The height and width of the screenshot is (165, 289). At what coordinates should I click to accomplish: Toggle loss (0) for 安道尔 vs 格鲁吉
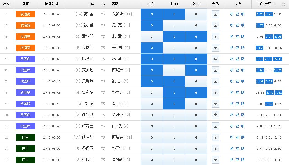(196, 93)
